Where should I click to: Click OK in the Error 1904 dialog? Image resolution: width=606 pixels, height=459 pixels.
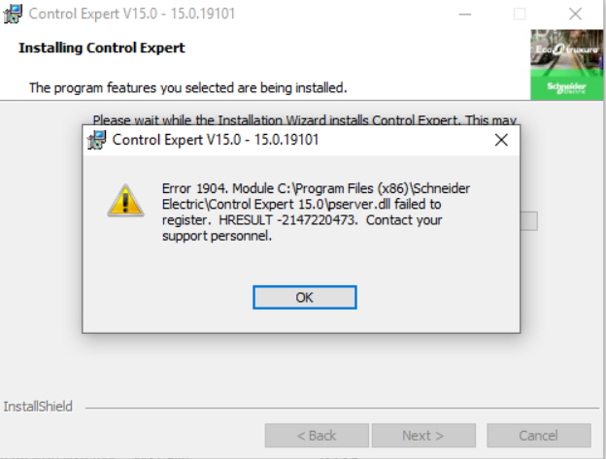[x=305, y=297]
